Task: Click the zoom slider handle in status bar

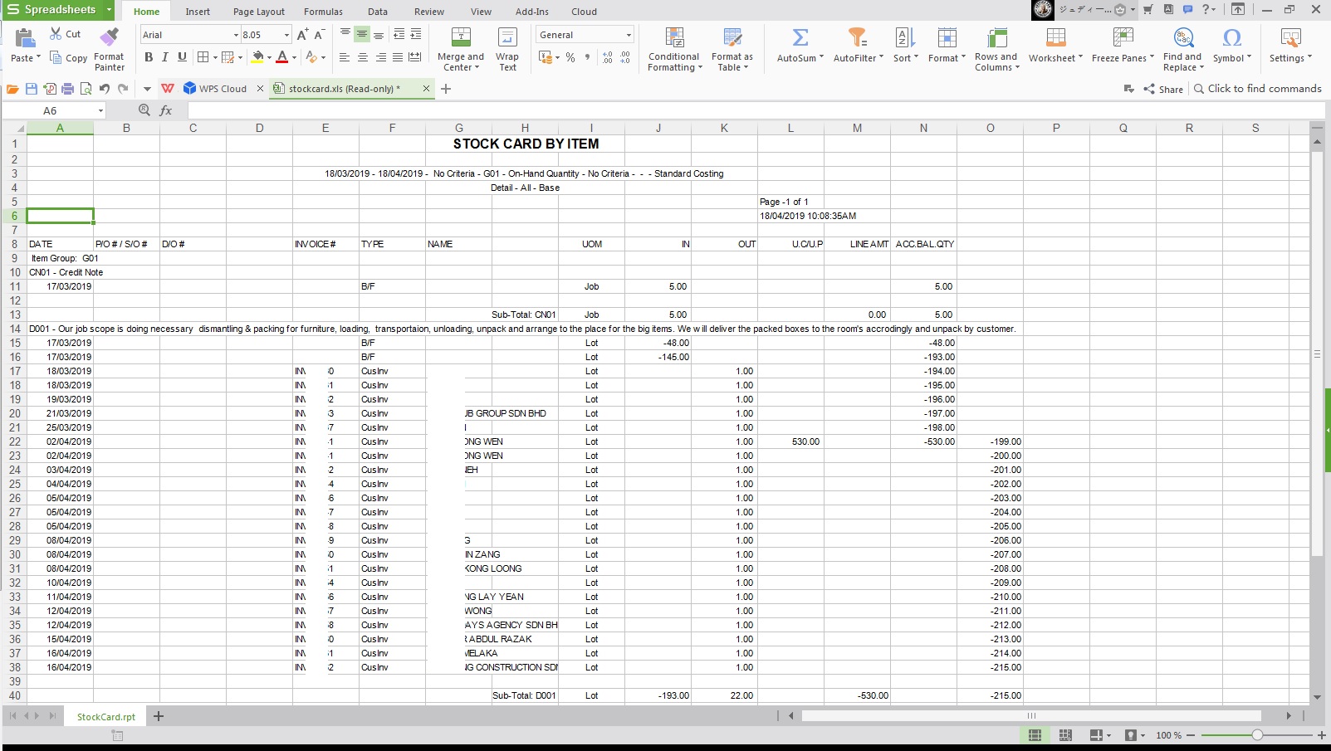Action: point(1257,735)
